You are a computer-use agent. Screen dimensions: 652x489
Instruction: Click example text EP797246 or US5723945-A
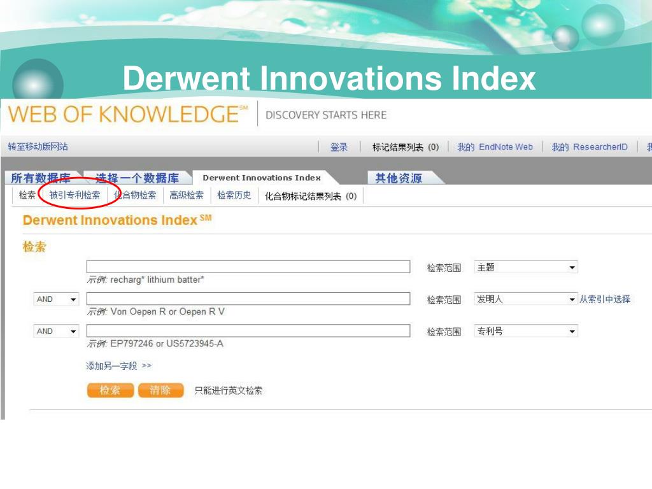pyautogui.click(x=167, y=344)
